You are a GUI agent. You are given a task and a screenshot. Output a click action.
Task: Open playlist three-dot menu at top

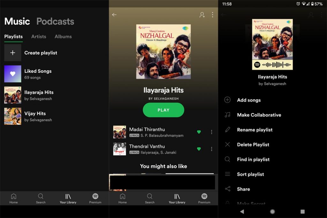[x=212, y=15]
